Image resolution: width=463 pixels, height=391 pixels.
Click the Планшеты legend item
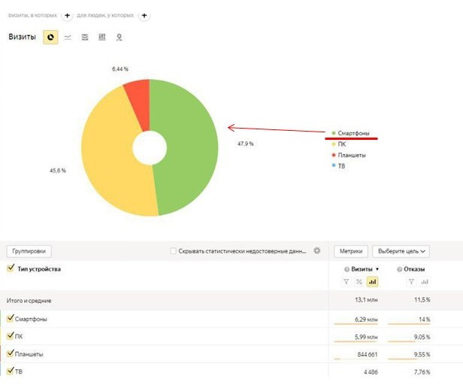[349, 155]
